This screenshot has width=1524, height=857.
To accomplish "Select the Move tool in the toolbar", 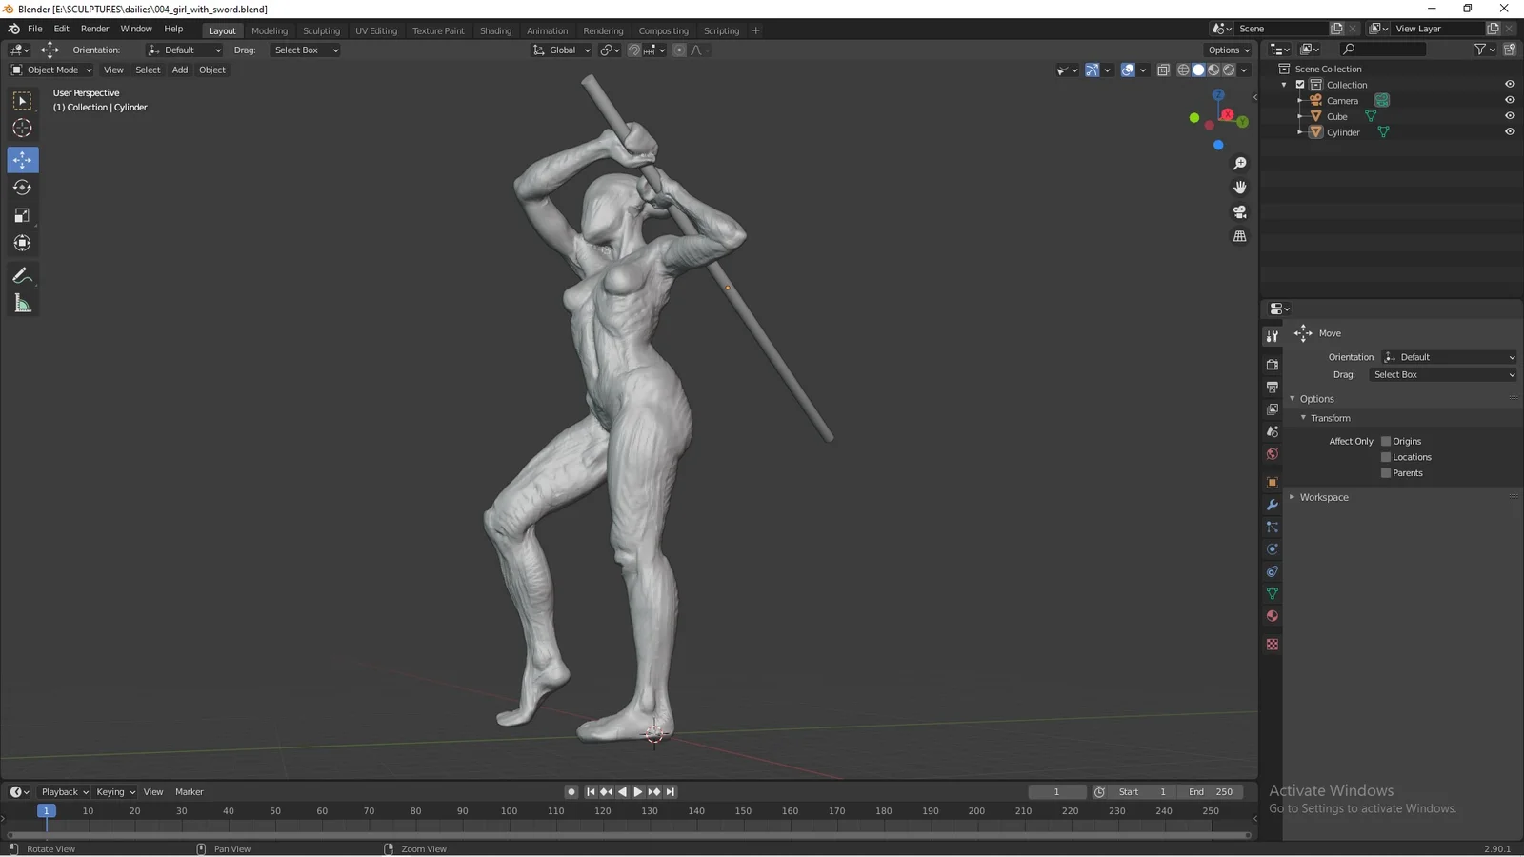I will 22,160.
